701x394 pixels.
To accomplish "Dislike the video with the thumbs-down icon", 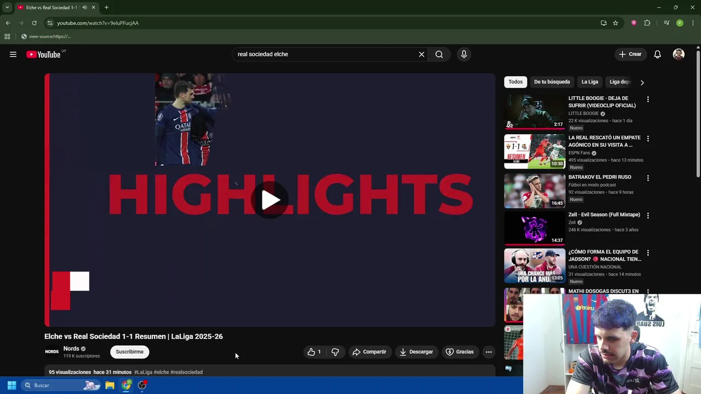I will point(335,352).
